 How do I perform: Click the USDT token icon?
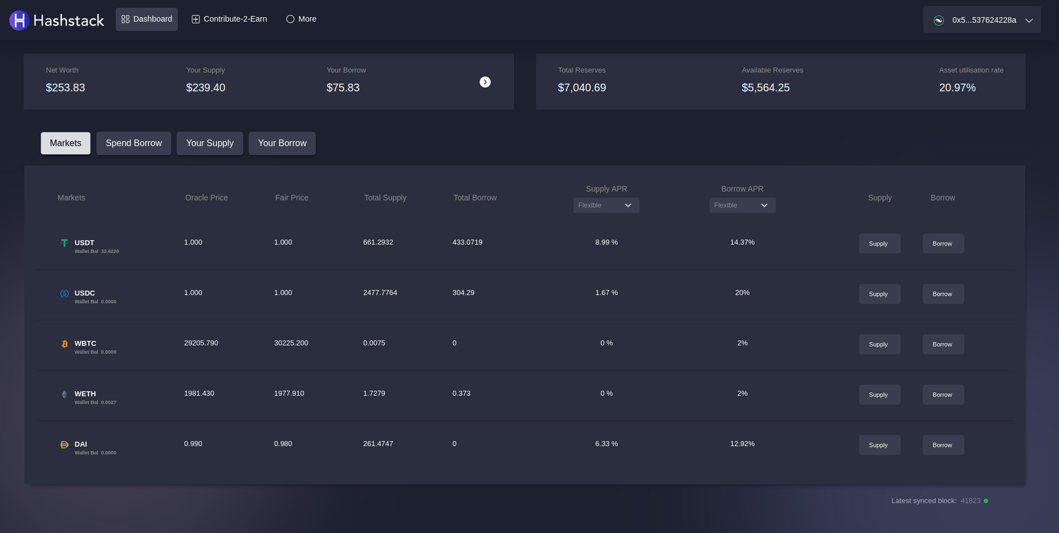(x=64, y=243)
